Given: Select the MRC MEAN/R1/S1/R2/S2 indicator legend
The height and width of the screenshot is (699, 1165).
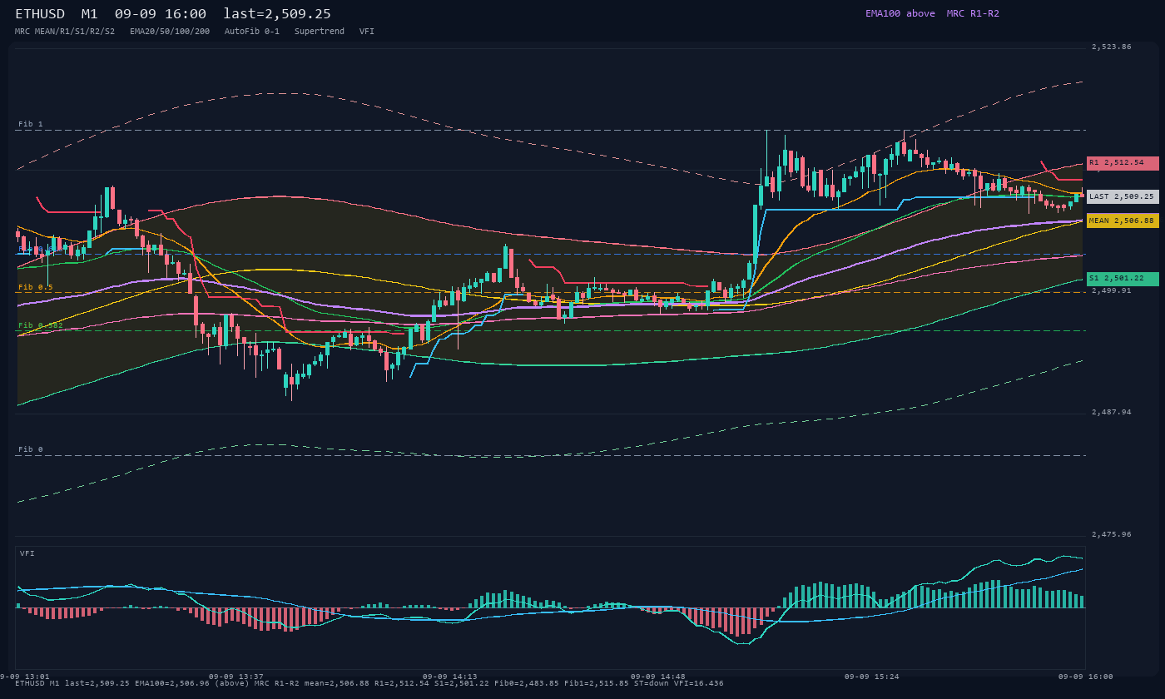Looking at the screenshot, I should (x=65, y=31).
